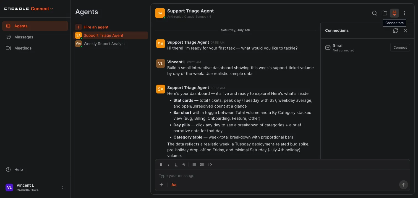
Task: Toggle underline text formatting
Action: (x=176, y=165)
